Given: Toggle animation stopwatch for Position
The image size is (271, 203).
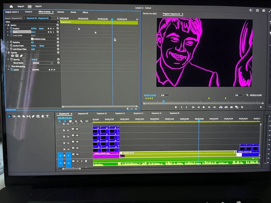Looking at the screenshot, I should coord(11,28).
